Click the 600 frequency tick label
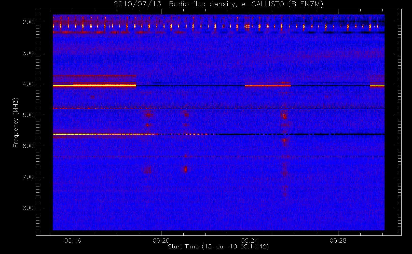The image size is (412, 254). [28, 146]
